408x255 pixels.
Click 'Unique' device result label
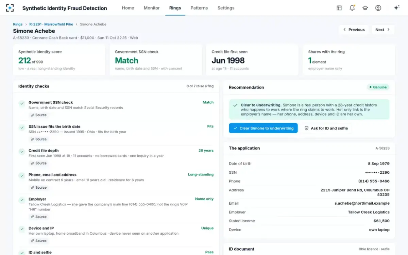pos(207,228)
